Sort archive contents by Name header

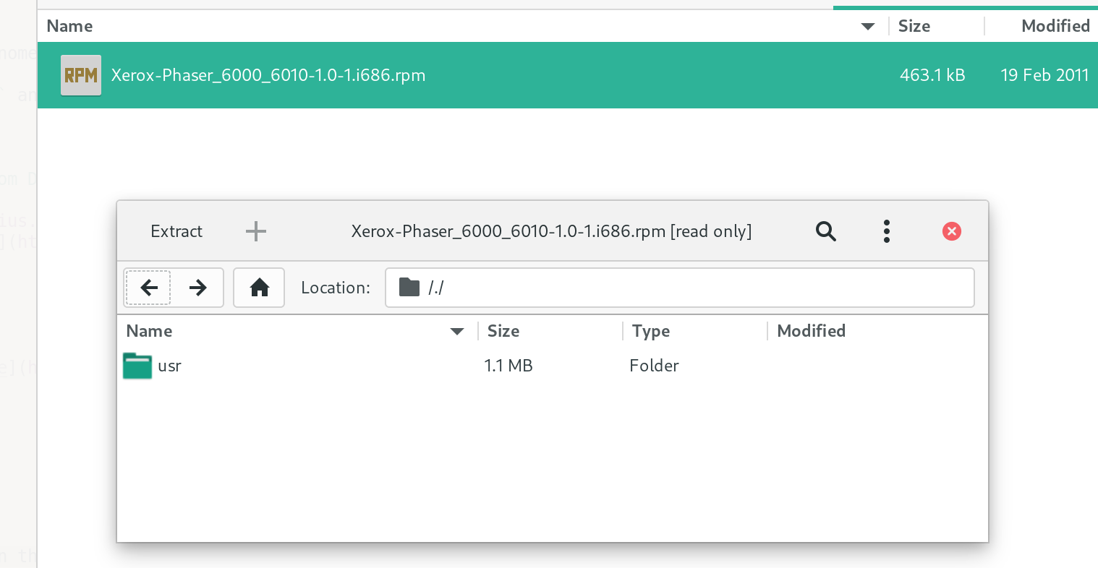[x=149, y=331]
